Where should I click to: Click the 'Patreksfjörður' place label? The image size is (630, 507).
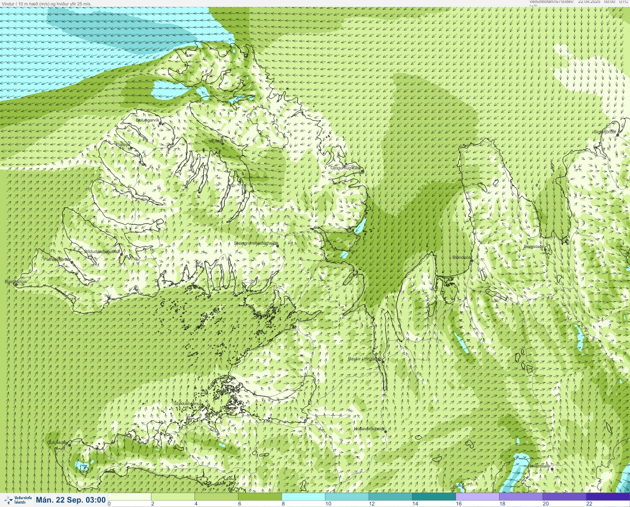(x=57, y=259)
